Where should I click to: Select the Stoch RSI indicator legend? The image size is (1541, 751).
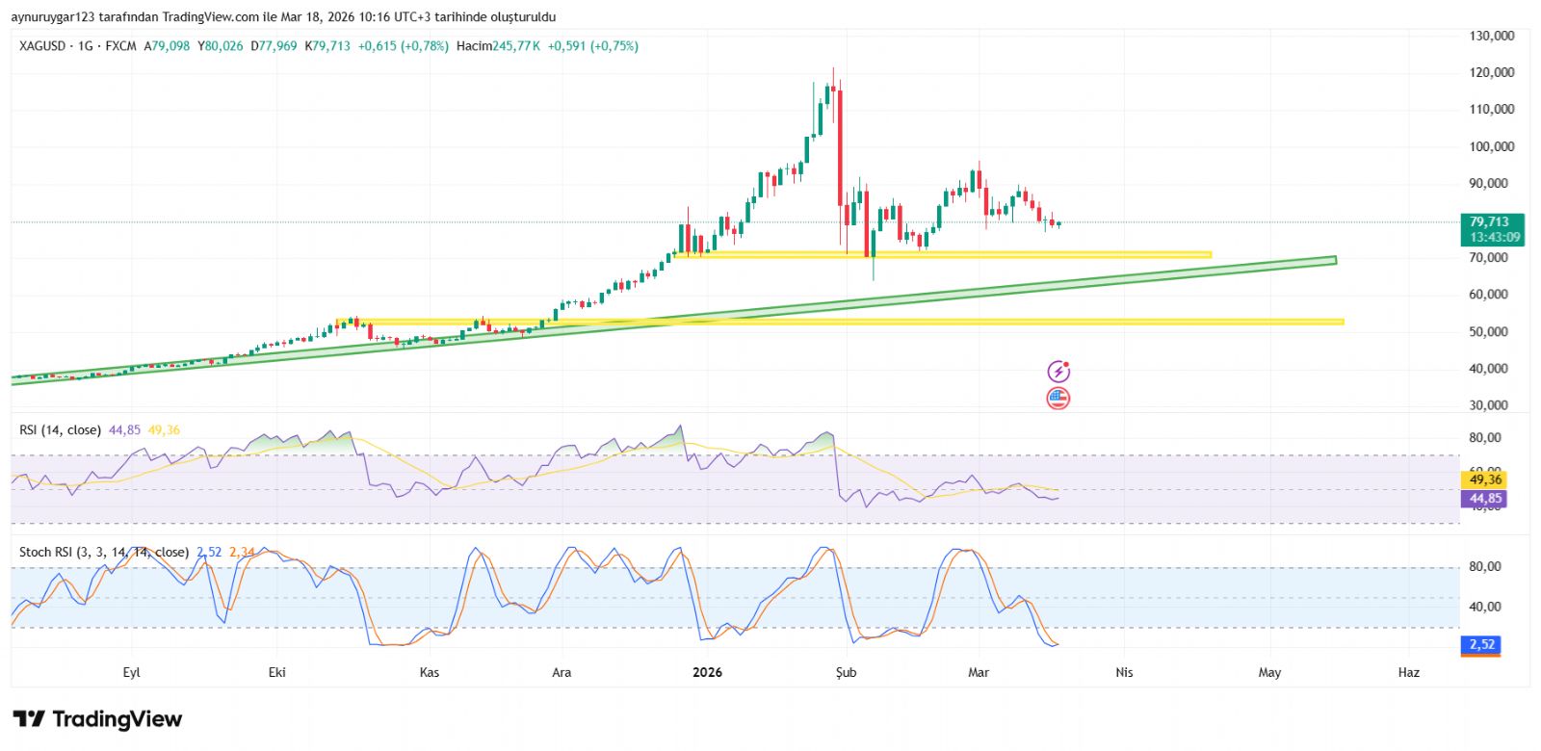(103, 553)
